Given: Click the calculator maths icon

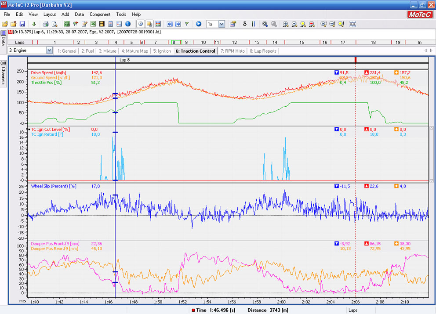Looking at the screenshot, I should coord(110,24).
